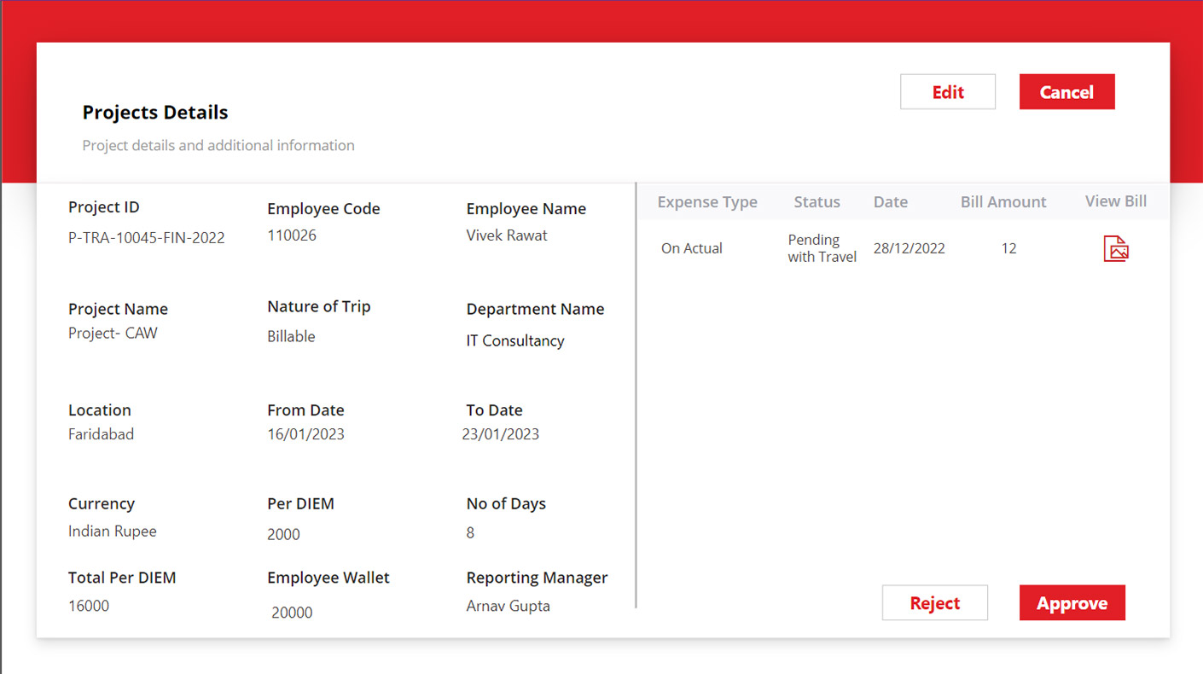Viewport: 1203px width, 674px height.
Task: Select the Faridabad location value
Action: point(101,434)
